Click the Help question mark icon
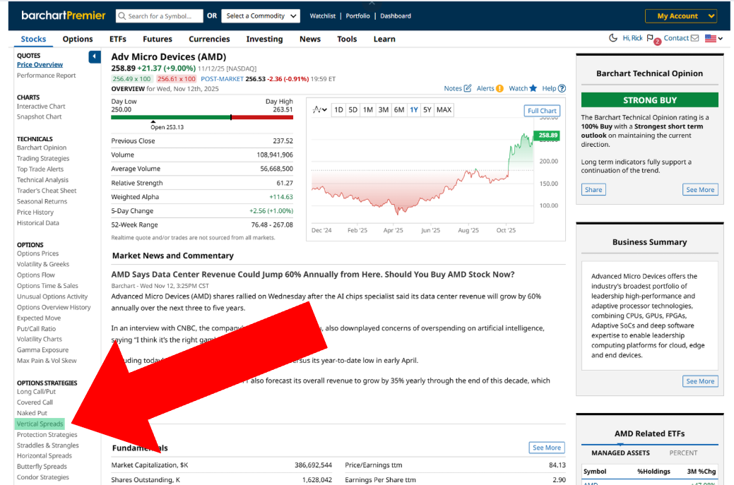 pyautogui.click(x=562, y=88)
